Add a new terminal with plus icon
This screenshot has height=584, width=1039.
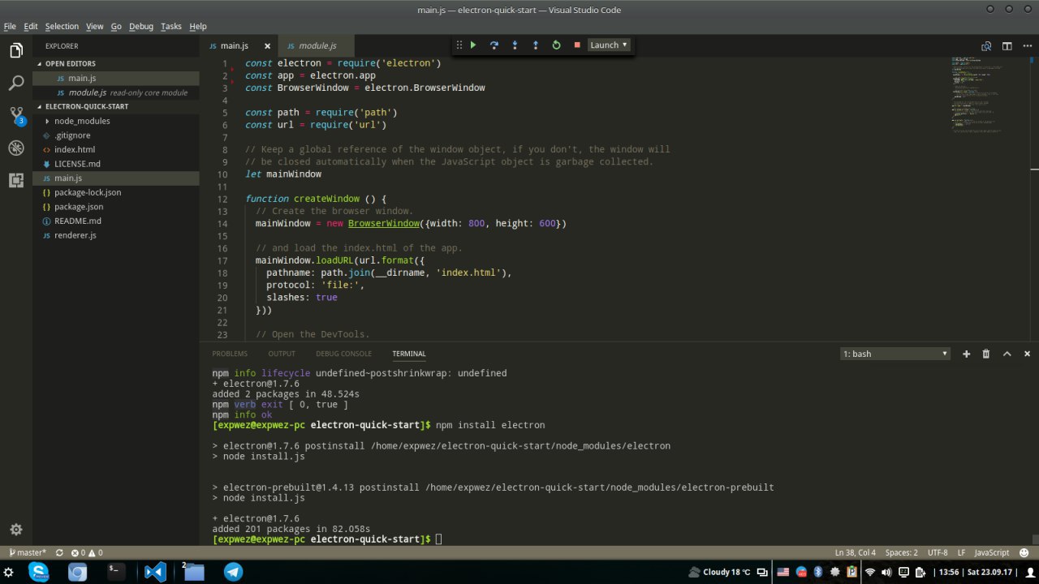966,354
